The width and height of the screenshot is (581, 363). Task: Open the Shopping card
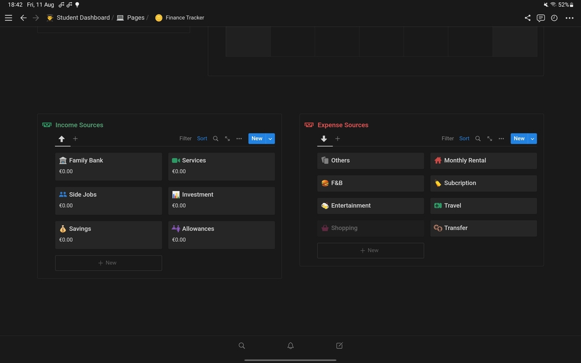[371, 229]
